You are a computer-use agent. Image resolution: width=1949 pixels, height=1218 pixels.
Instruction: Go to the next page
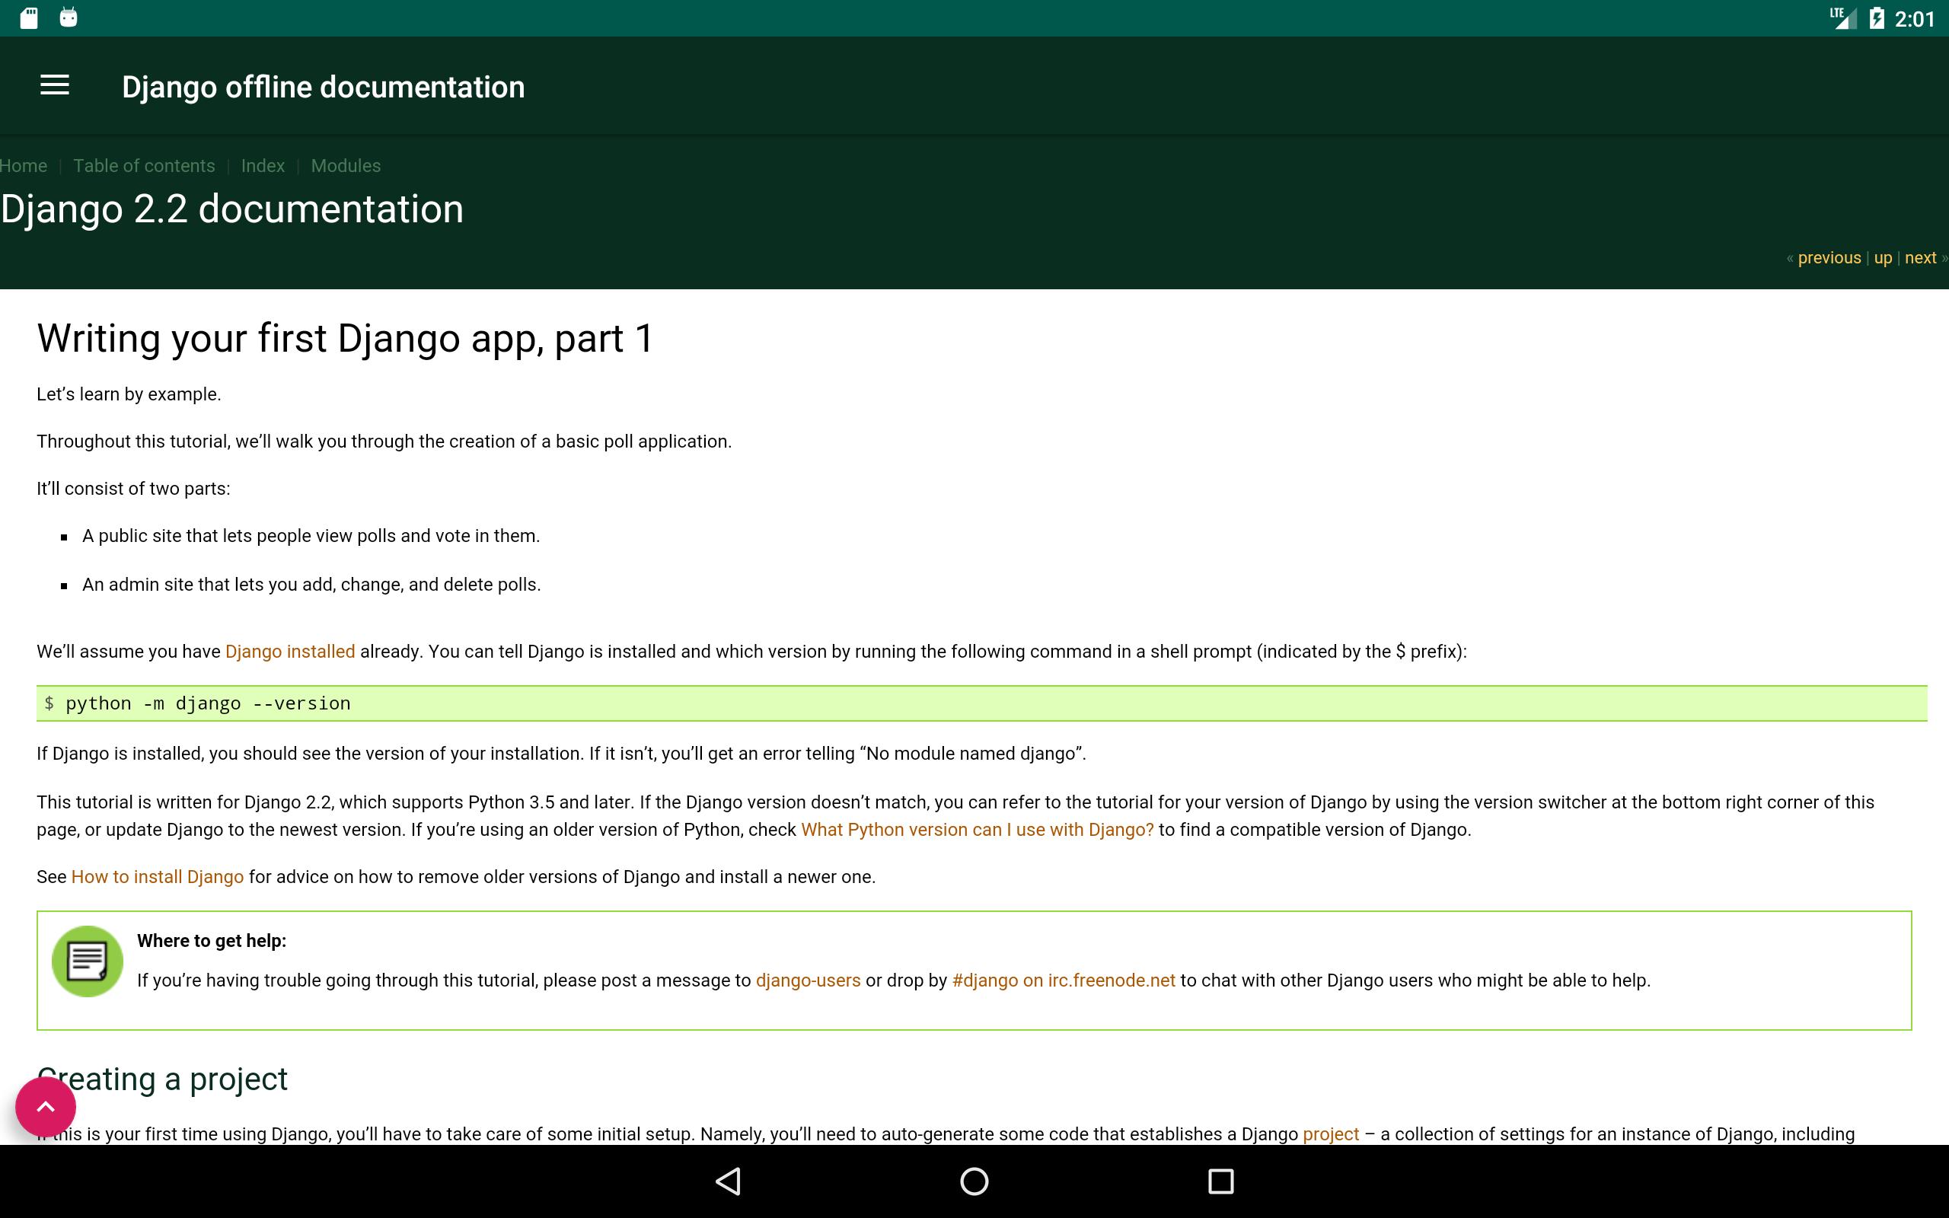pos(1920,258)
